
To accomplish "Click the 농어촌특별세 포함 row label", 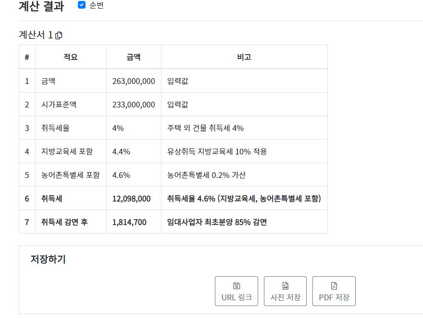I will [70, 175].
